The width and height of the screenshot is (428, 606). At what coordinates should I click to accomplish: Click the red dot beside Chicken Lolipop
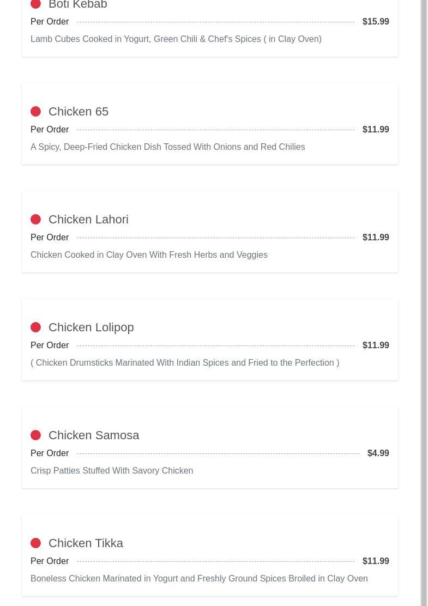[x=36, y=328]
